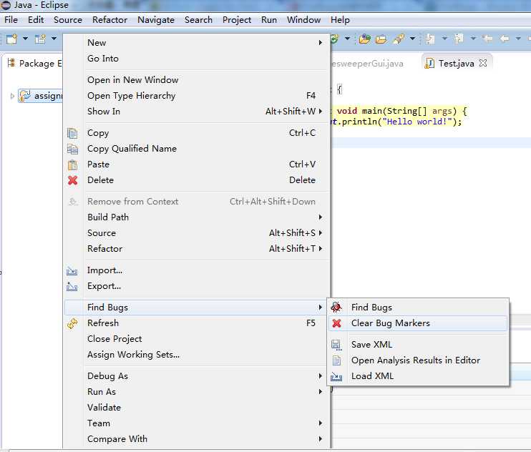Close the Test.java editor tab
The height and width of the screenshot is (452, 531).
point(483,63)
